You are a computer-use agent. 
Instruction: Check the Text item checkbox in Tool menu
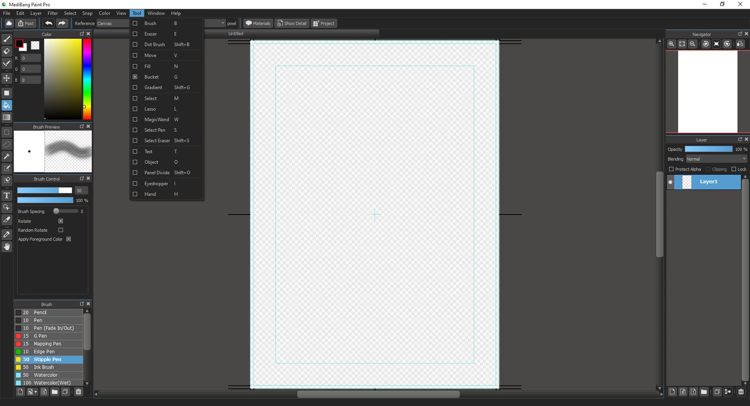[x=135, y=151]
